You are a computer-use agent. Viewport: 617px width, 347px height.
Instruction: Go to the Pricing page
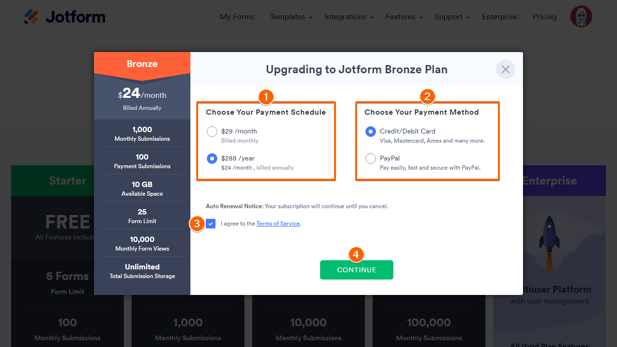point(545,17)
